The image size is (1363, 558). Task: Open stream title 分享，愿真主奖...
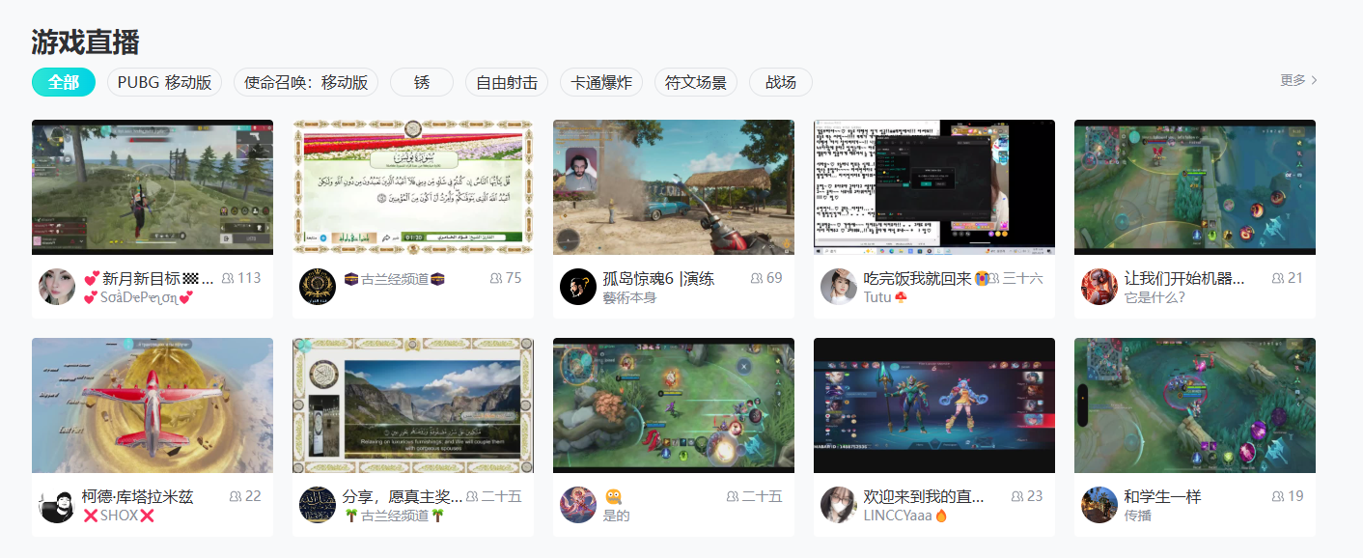(x=403, y=496)
